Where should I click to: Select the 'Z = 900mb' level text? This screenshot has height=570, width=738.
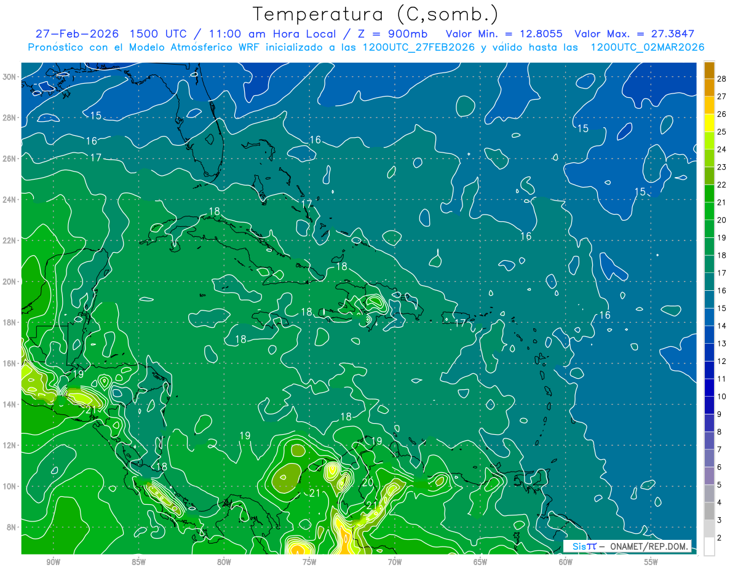(392, 34)
